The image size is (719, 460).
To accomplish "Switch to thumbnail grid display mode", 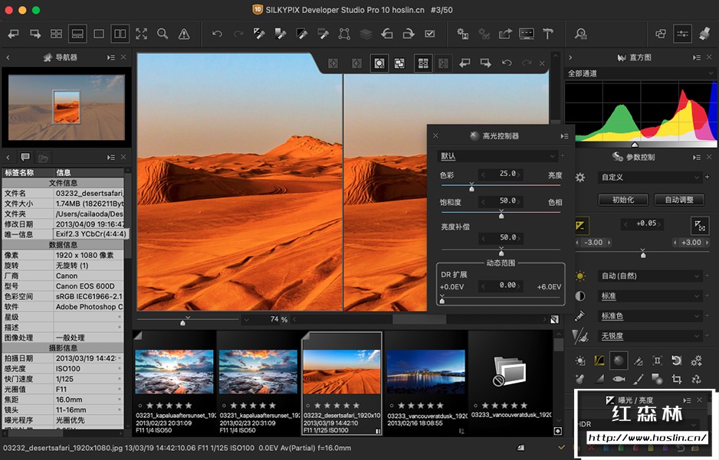I will point(56,34).
